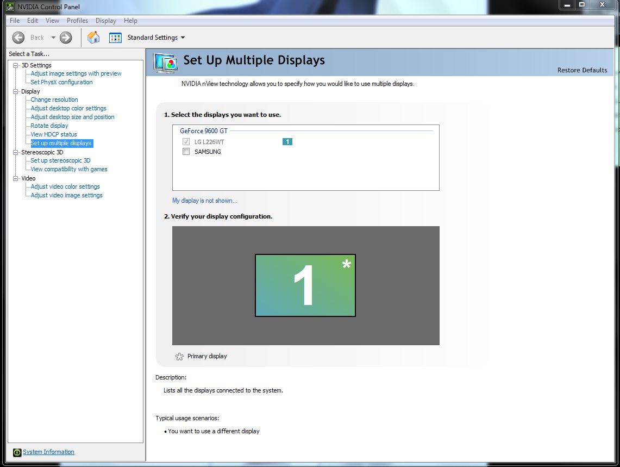Open the Profiles menu
This screenshot has height=467, width=620.
(x=77, y=21)
